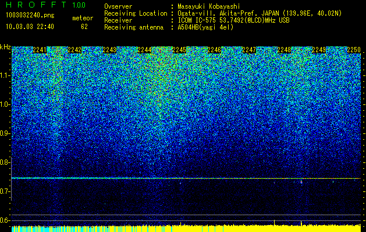366x232 pixels.
Task: Select the observer name Masayuki Kobayashi
Action: pos(208,6)
